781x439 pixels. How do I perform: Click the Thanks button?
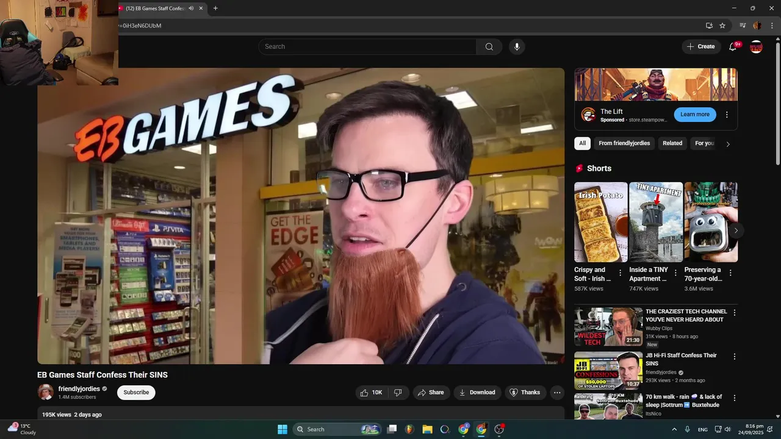[525, 393]
